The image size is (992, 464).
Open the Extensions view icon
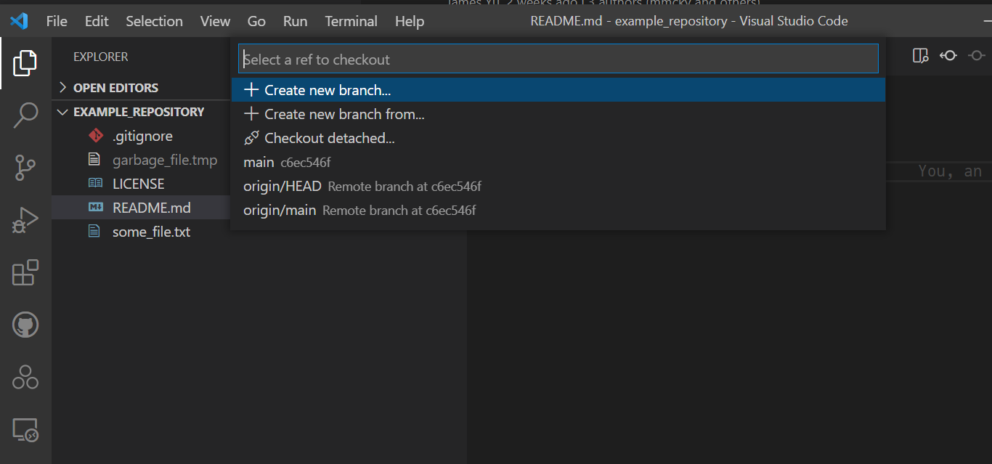click(x=25, y=273)
